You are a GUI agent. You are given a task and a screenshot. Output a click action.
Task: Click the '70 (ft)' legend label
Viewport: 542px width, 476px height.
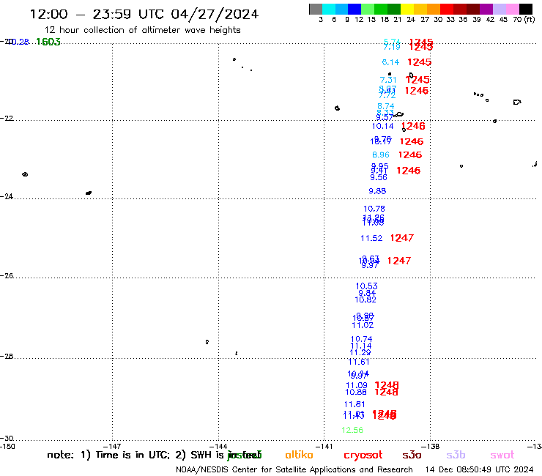point(524,19)
